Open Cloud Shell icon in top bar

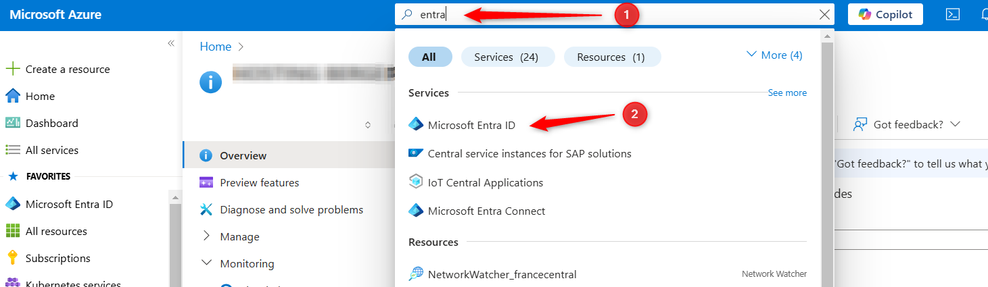(x=953, y=14)
